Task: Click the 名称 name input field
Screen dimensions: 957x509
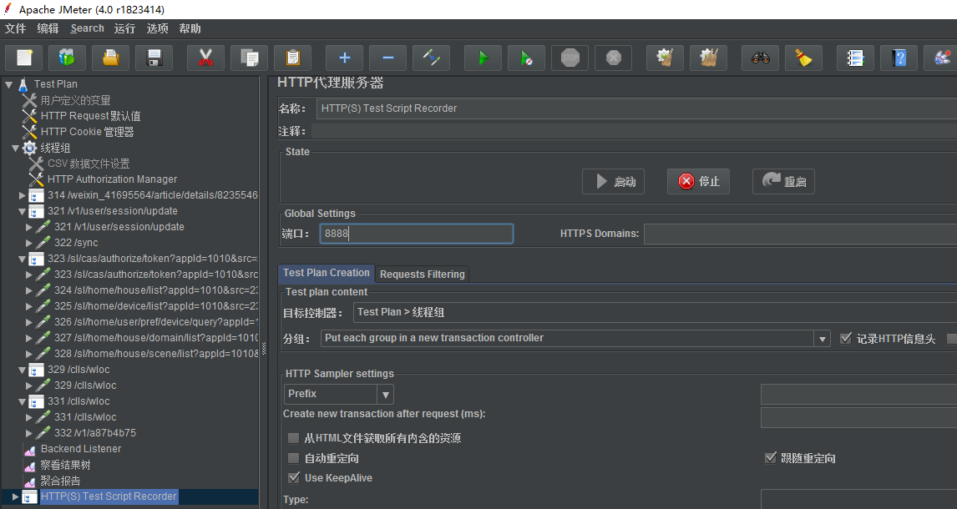Action: 636,108
